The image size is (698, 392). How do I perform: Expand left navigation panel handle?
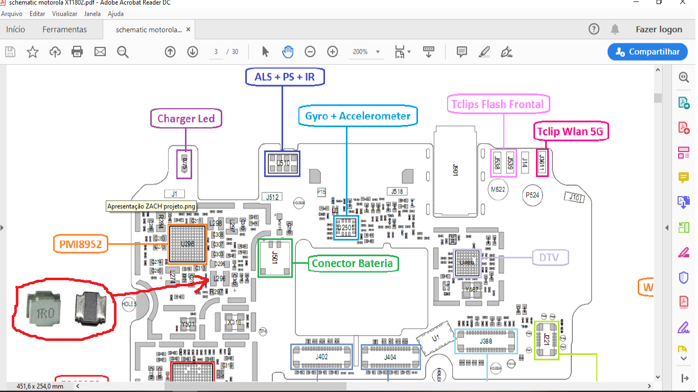coord(2,228)
